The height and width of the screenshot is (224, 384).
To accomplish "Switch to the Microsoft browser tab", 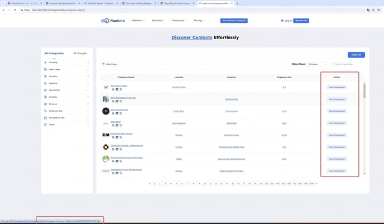I will [x=25, y=3].
